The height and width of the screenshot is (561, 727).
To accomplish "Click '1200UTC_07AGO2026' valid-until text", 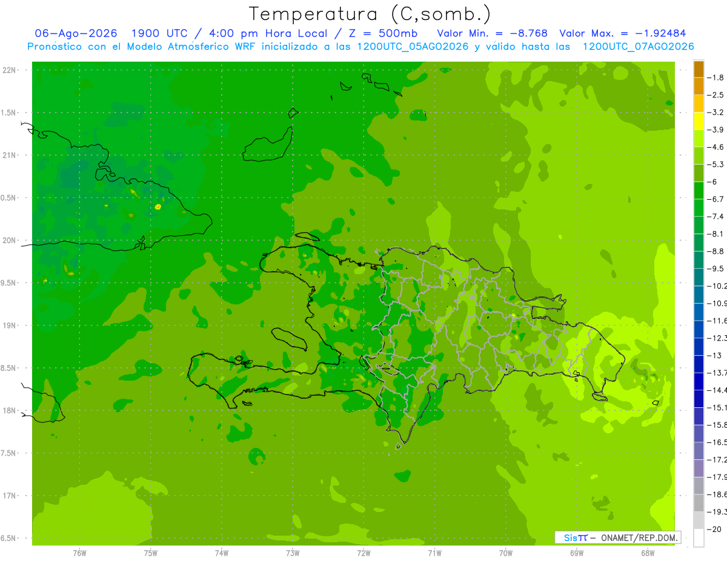I will (x=638, y=47).
